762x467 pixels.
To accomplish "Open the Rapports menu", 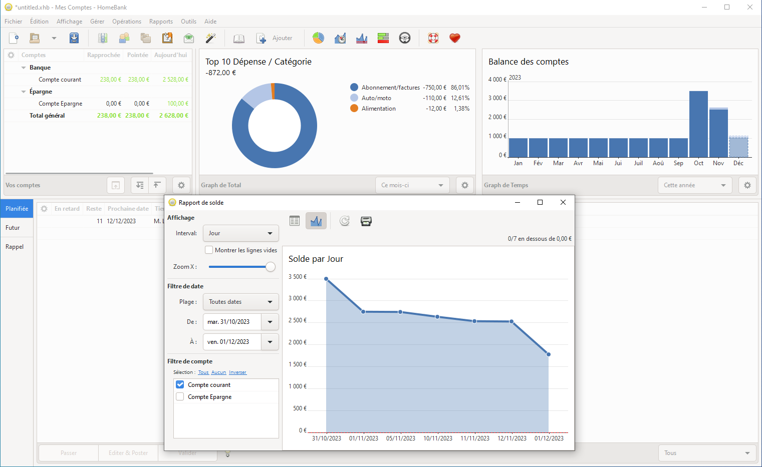I will point(161,22).
